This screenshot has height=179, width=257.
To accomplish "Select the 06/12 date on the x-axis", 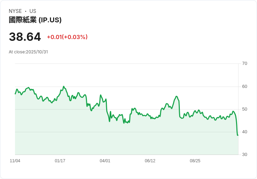I will click(x=150, y=161).
